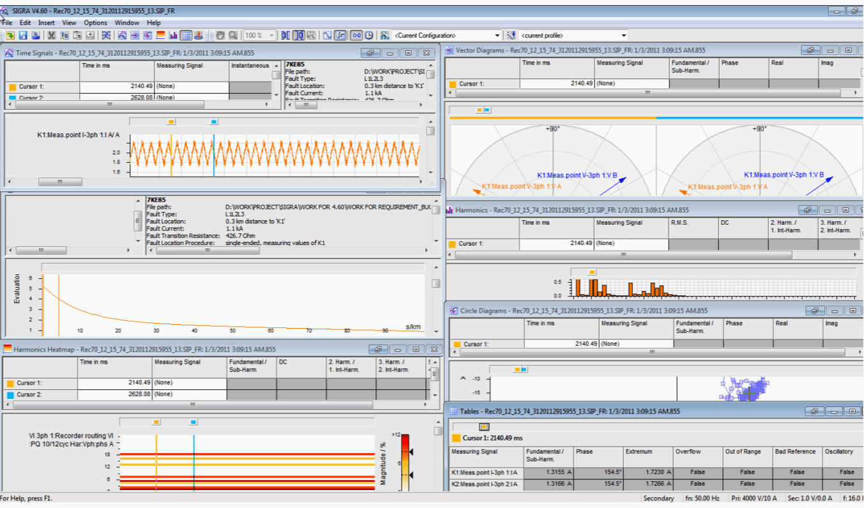
Task: Click the Paste toolbar icon
Action: (77, 36)
